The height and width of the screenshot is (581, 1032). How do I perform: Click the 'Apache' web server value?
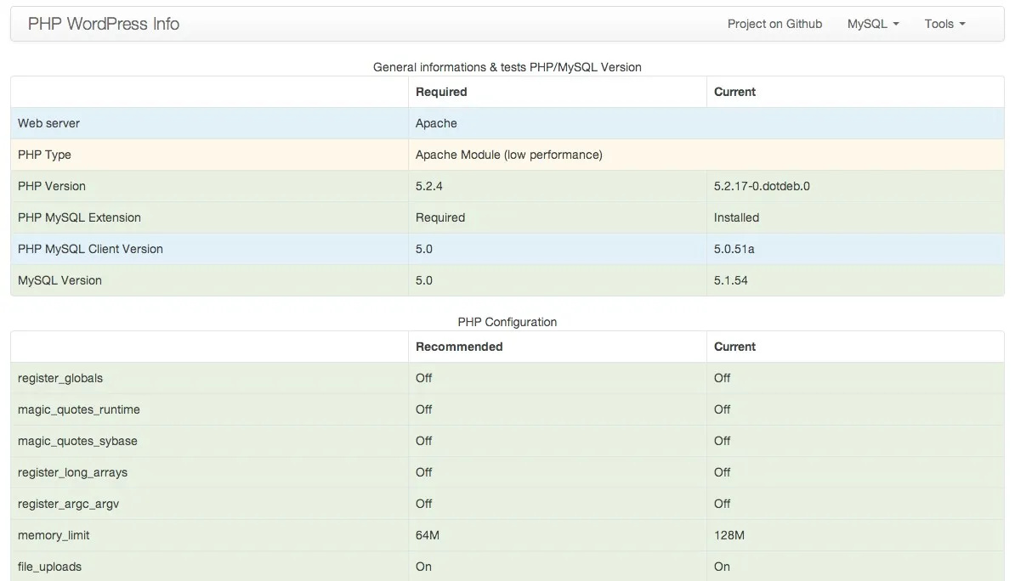[436, 123]
